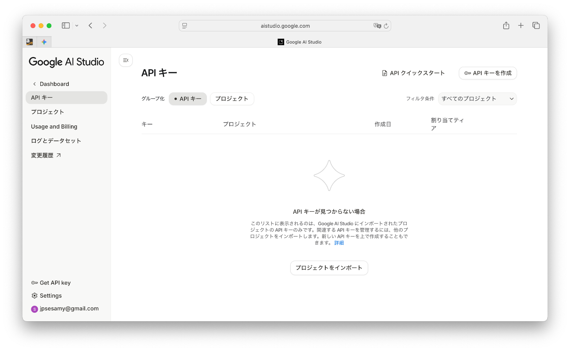Click the aistudio.google.com address field

285,26
